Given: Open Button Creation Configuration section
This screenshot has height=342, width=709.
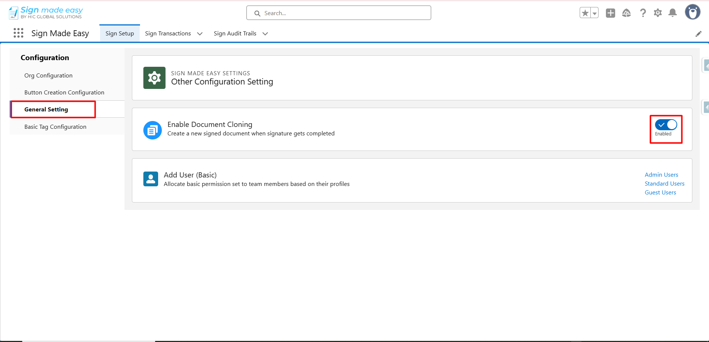Looking at the screenshot, I should (64, 93).
